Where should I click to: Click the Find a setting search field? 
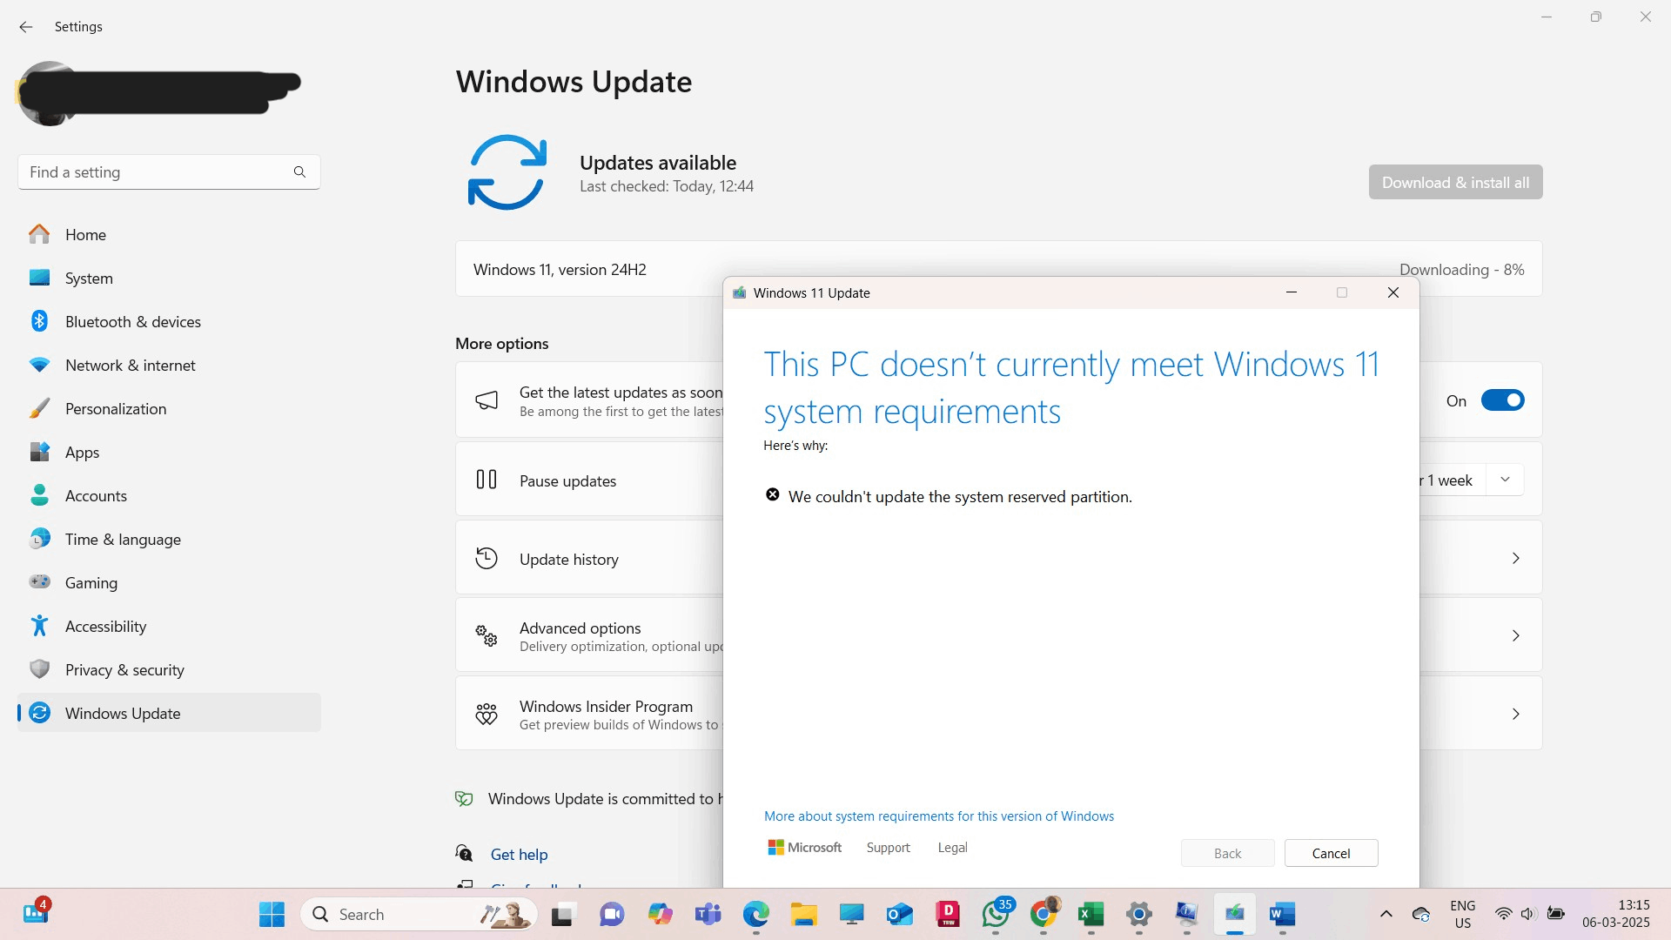(157, 172)
